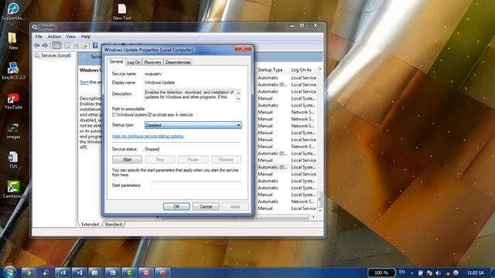495x278 pixels.
Task: Open the Help icon in Services toolbar
Action: (95, 46)
